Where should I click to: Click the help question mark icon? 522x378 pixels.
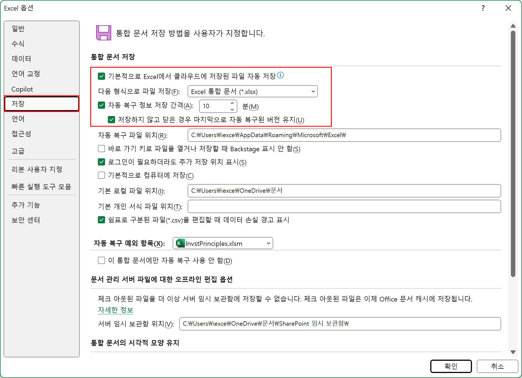(483, 8)
